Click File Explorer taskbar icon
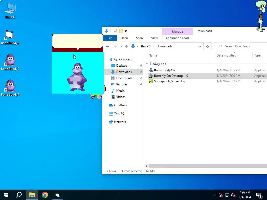The width and height of the screenshot is (267, 200). 32,195
